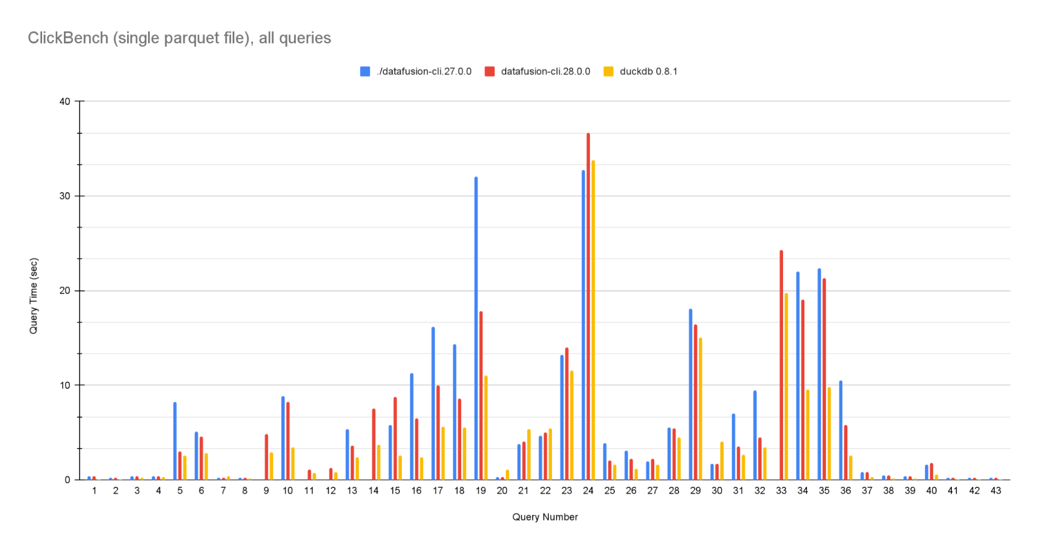The height and width of the screenshot is (551, 1038).
Task: Click the x-axis label '10'
Action: 288,491
